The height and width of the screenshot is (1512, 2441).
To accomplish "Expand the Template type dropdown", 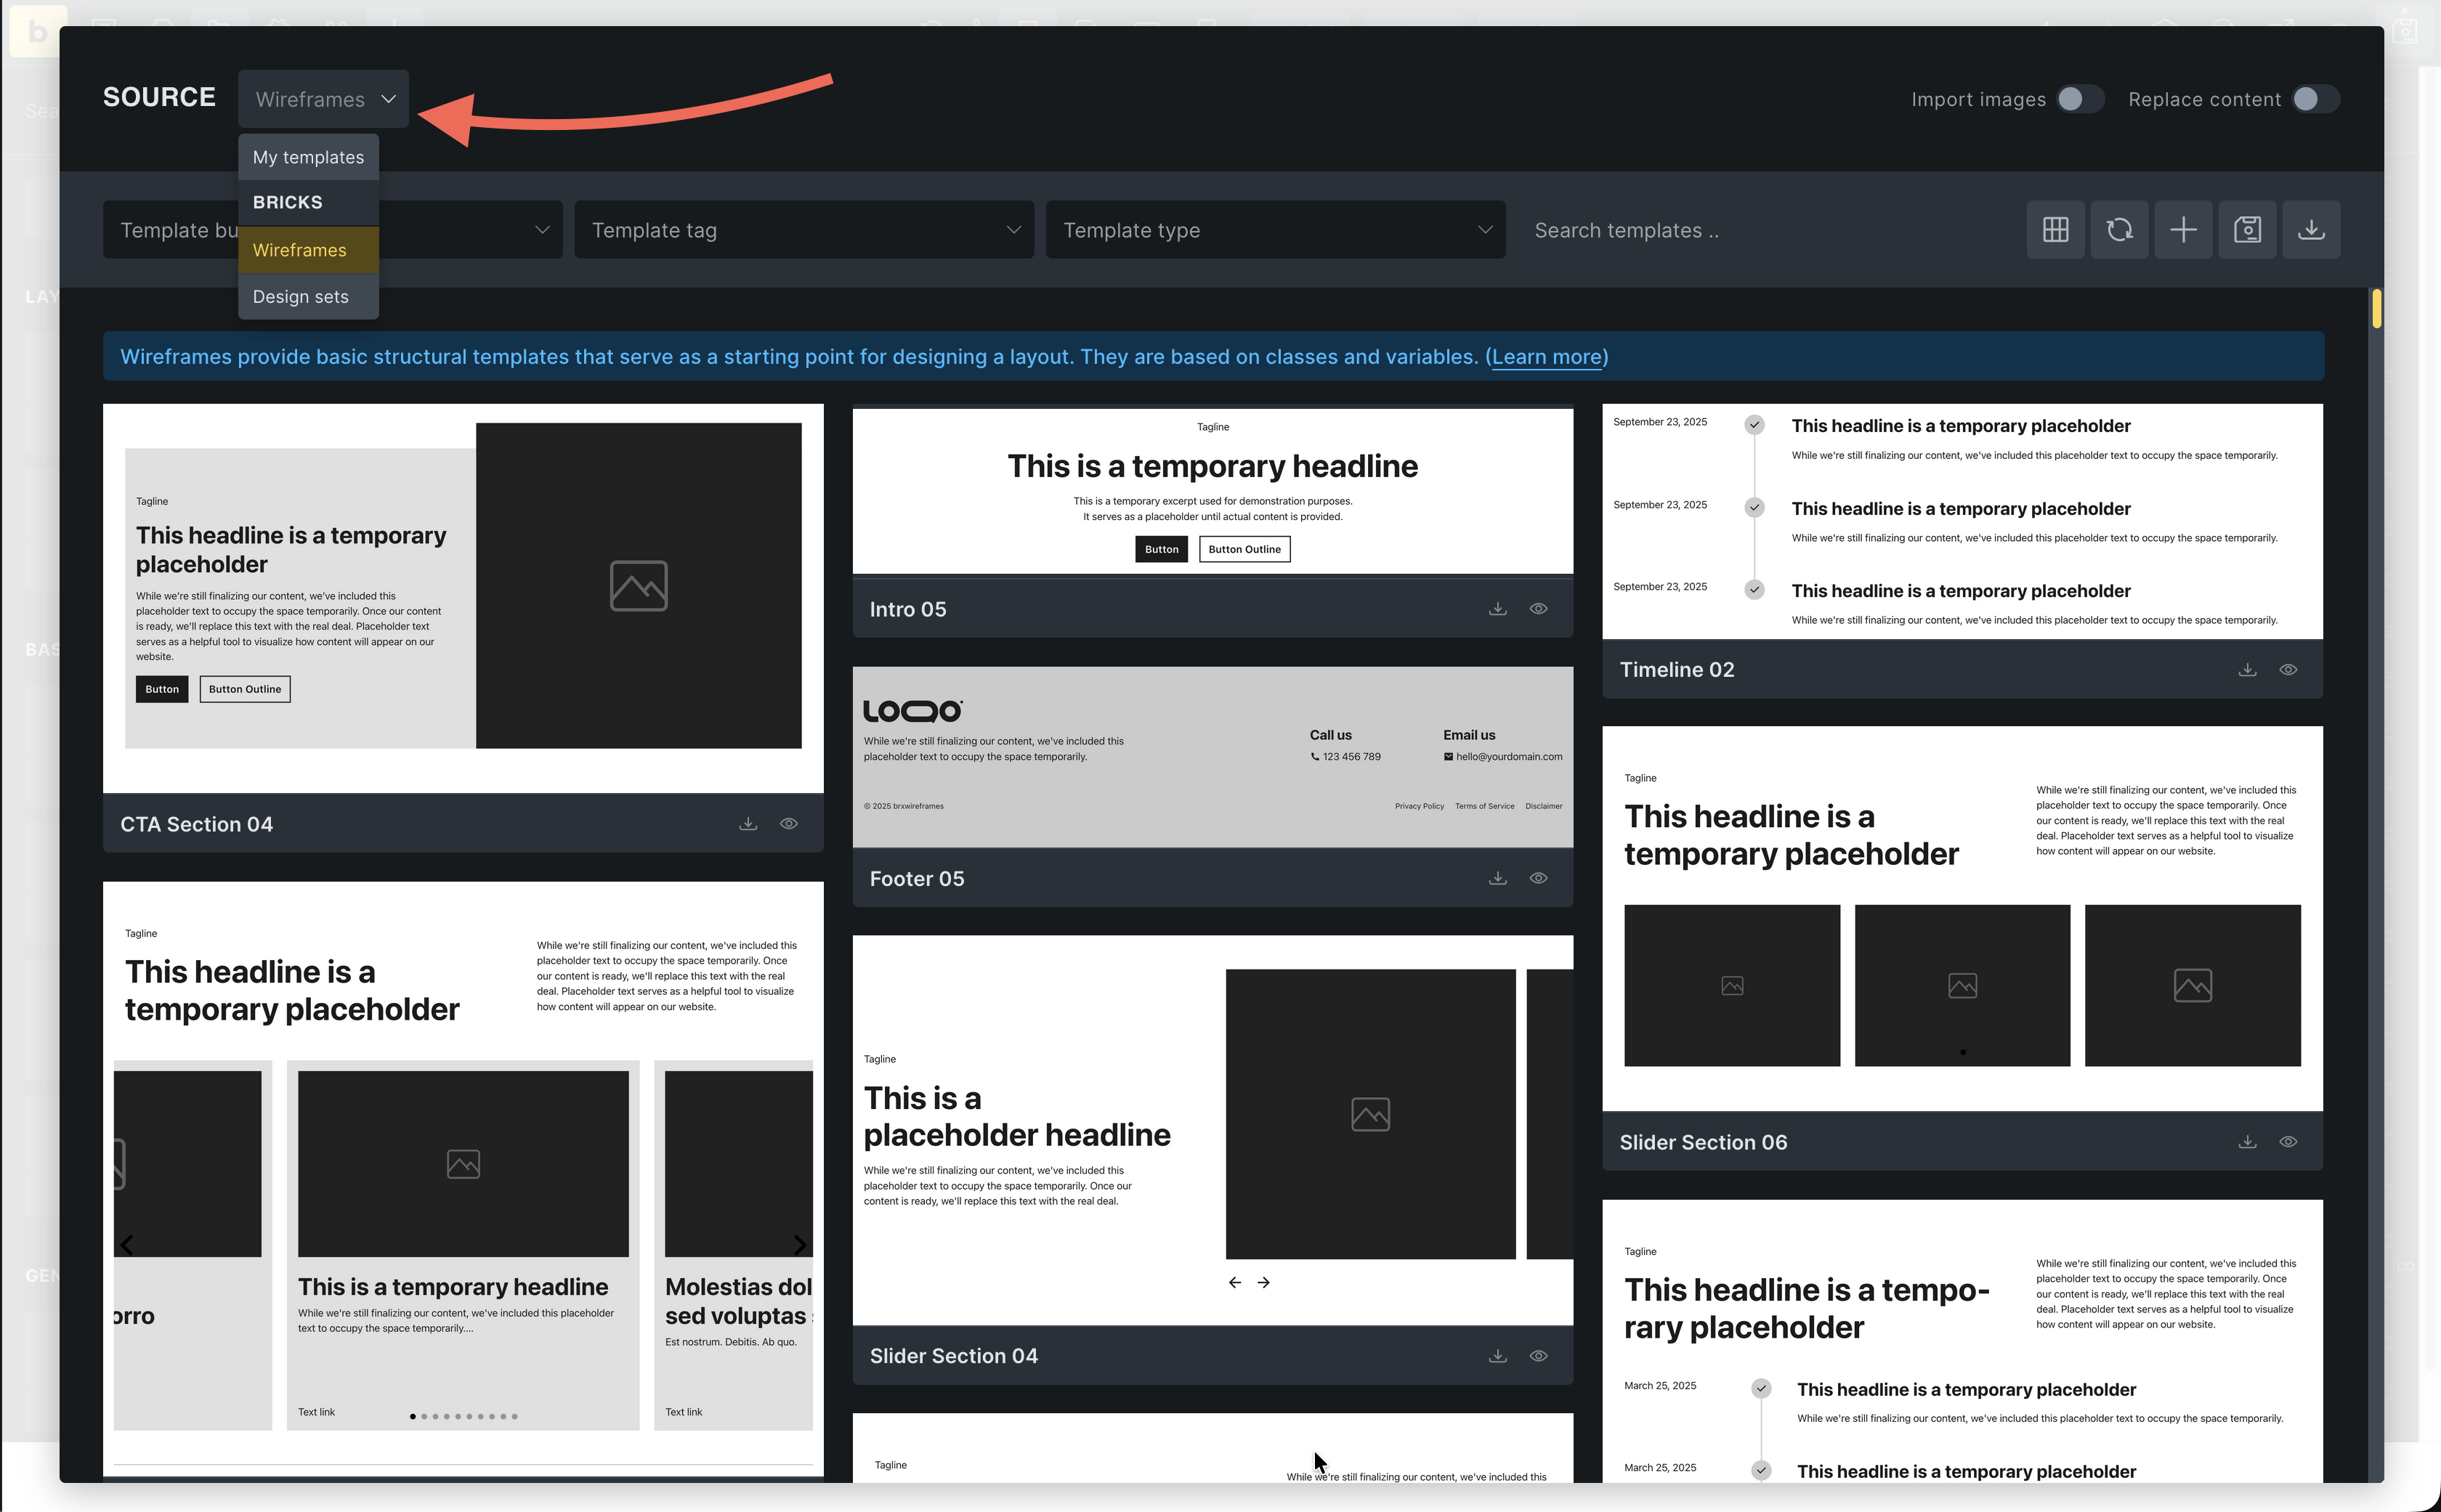I will (x=1276, y=230).
